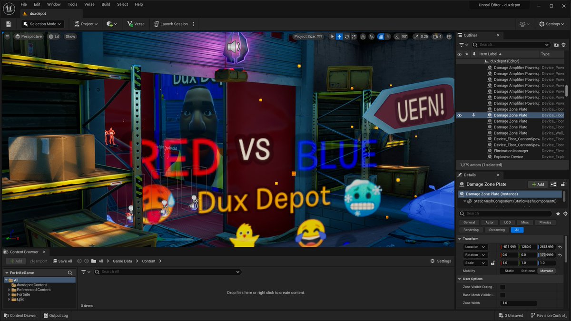Image resolution: width=571 pixels, height=321 pixels.
Task: Click the Launch Session button
Action: [x=170, y=24]
